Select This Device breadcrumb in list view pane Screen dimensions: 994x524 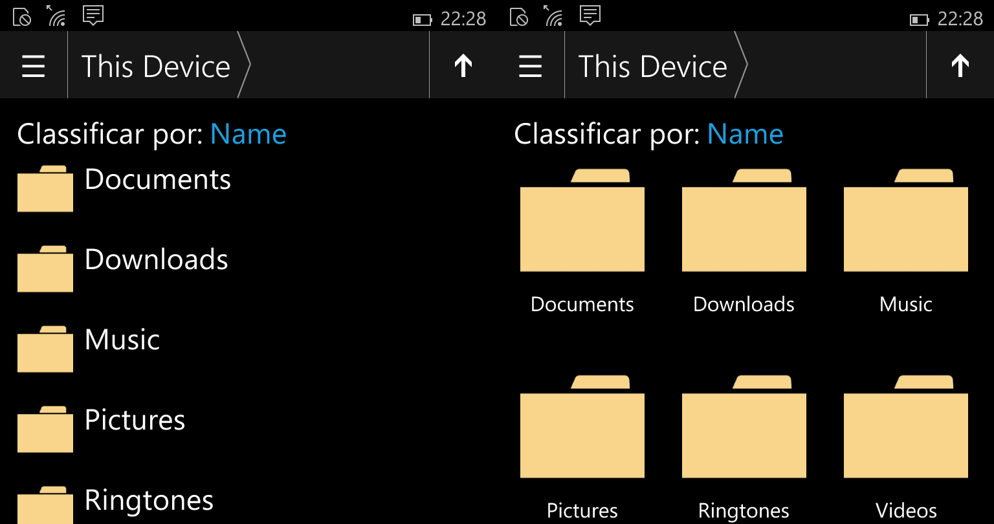(x=156, y=66)
